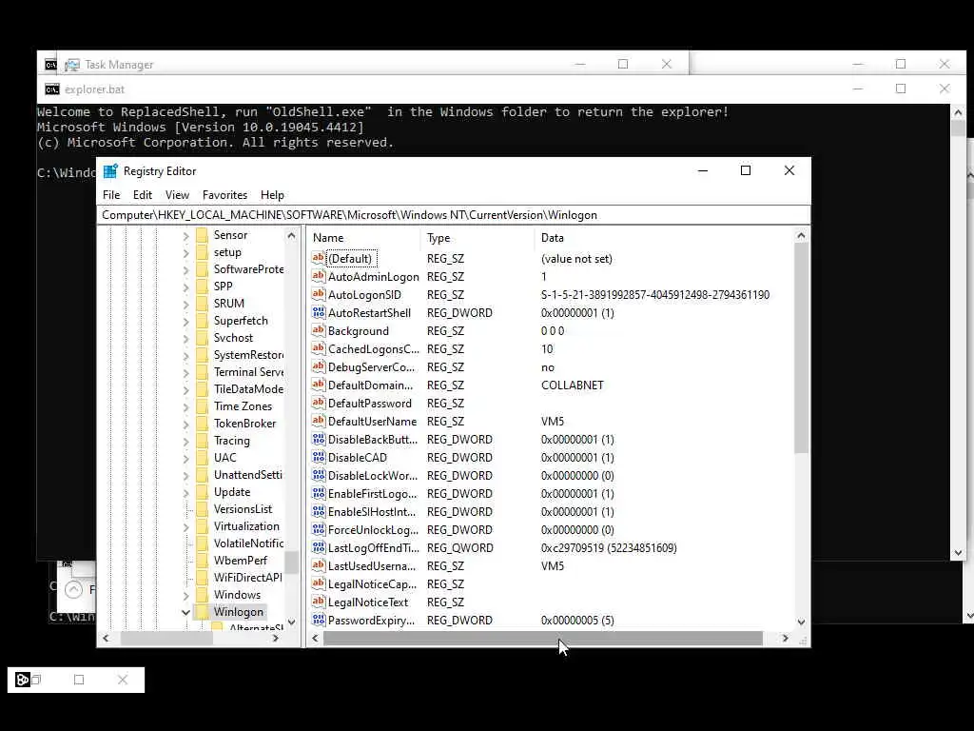
Task: Maximize the Registry Editor window
Action: [746, 170]
